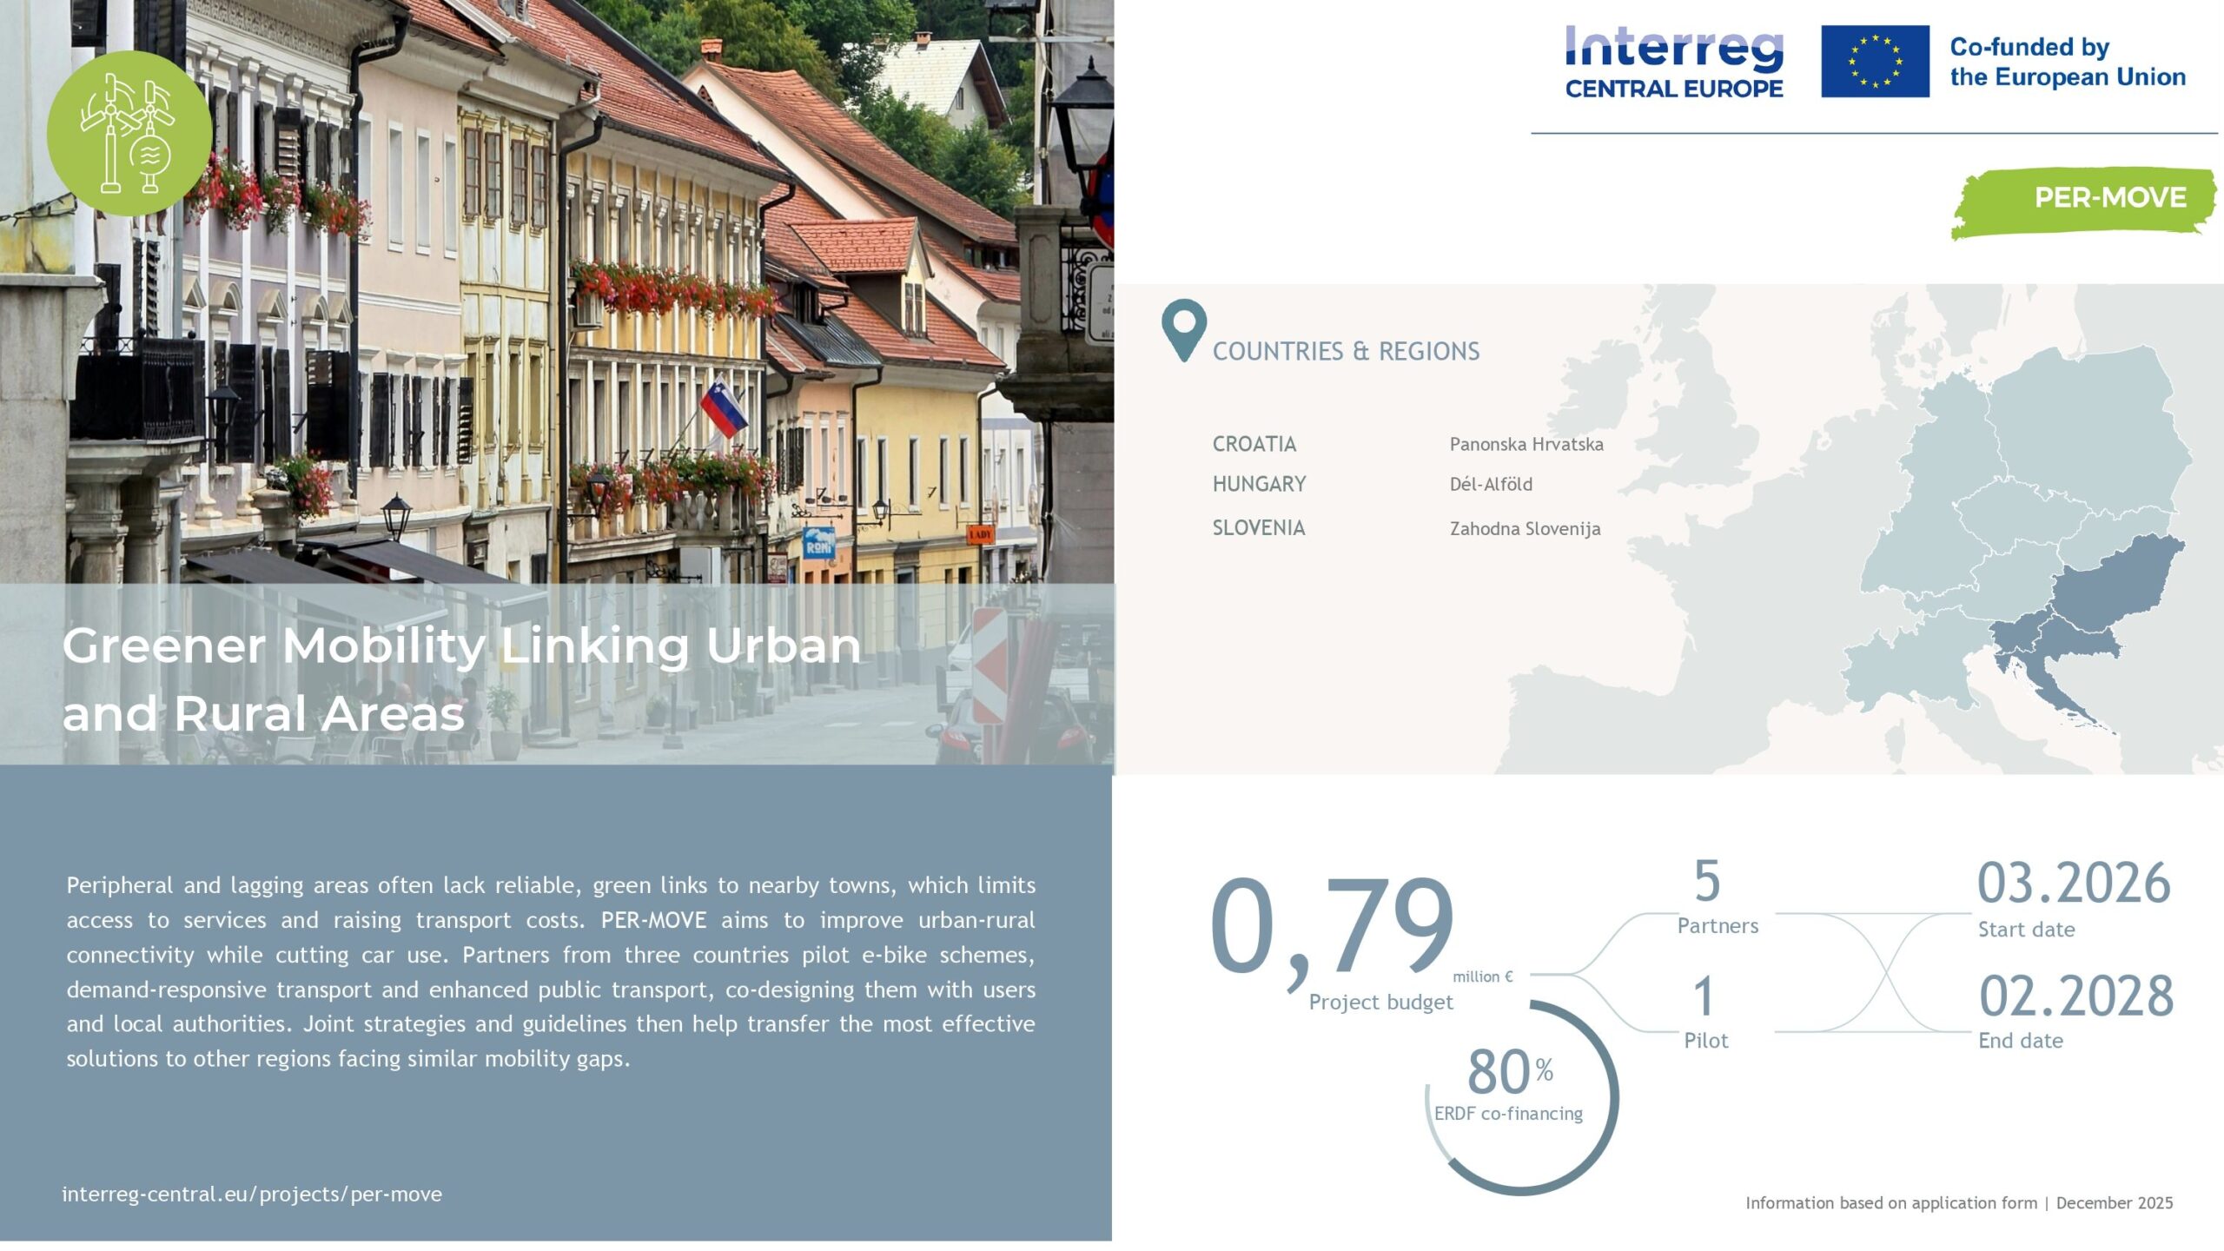The height and width of the screenshot is (1251, 2224).
Task: Select the CROATIA country label
Action: point(1254,444)
